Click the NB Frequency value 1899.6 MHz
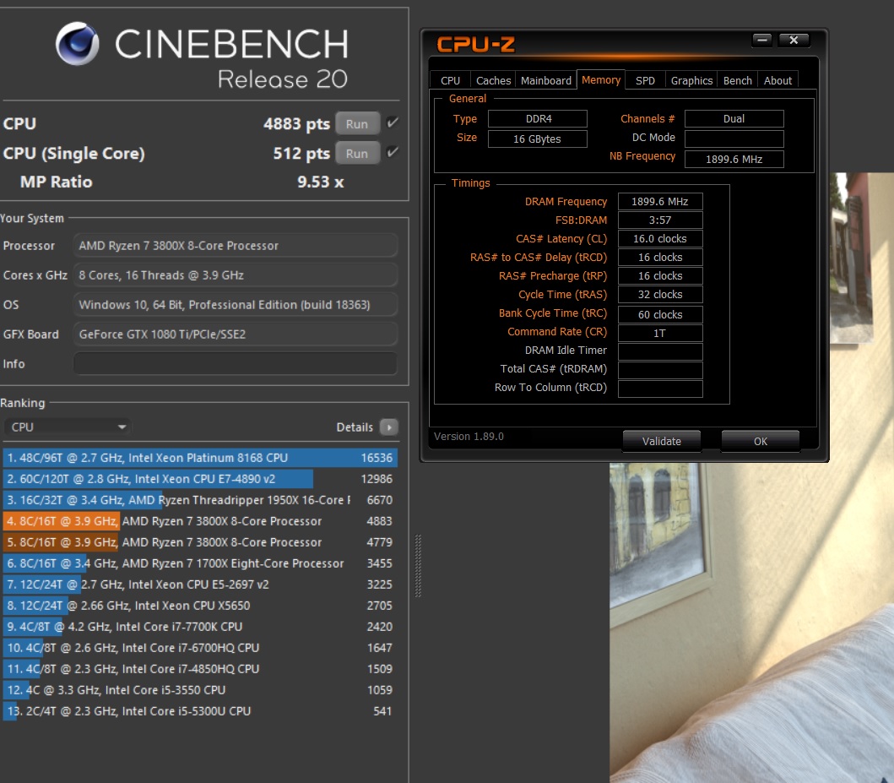 point(734,159)
